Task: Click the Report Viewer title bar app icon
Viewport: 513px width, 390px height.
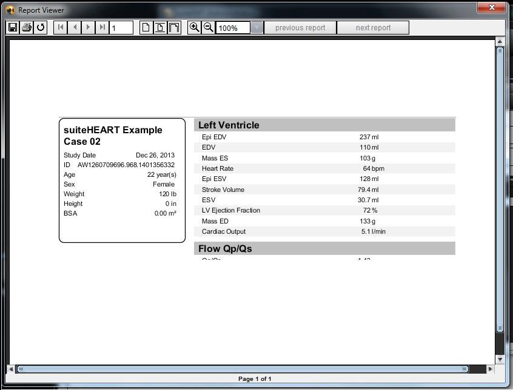Action: point(10,10)
